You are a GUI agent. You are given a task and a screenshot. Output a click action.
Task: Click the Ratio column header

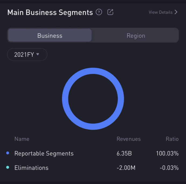click(x=172, y=139)
